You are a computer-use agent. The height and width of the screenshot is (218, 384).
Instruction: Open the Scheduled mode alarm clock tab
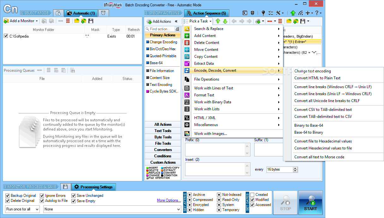coord(103,13)
